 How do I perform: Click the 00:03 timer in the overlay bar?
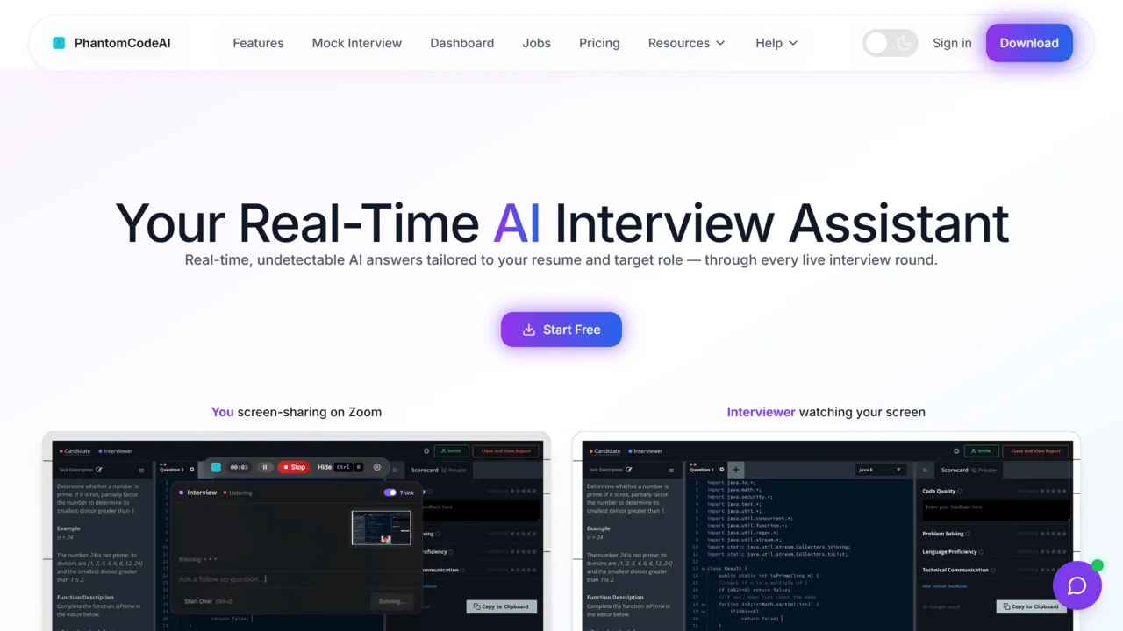pos(240,467)
